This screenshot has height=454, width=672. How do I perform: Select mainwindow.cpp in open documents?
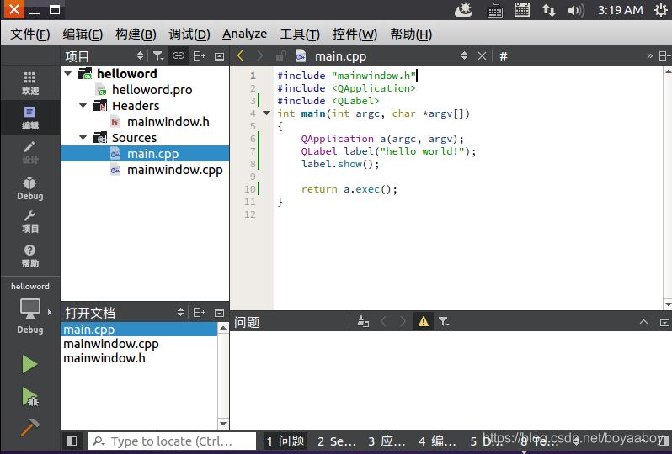click(111, 344)
